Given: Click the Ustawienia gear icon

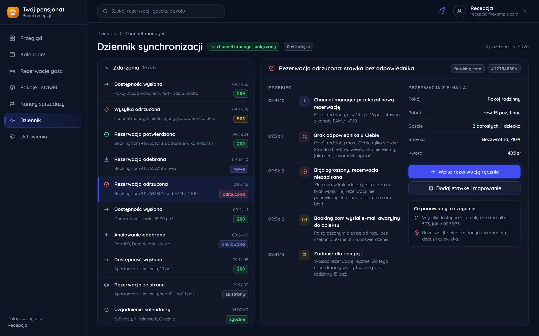Looking at the screenshot, I should [x=12, y=137].
